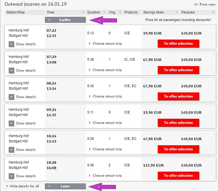
Task: Click the printer icon beside Print view
Action: click(196, 4)
